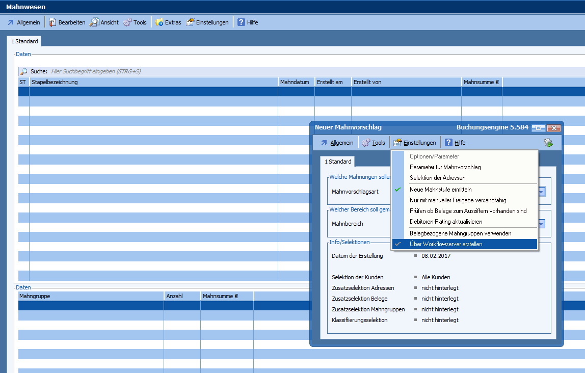Open Ansicht via its magnifier icon
Viewport: 585px width, 373px height.
coord(94,22)
